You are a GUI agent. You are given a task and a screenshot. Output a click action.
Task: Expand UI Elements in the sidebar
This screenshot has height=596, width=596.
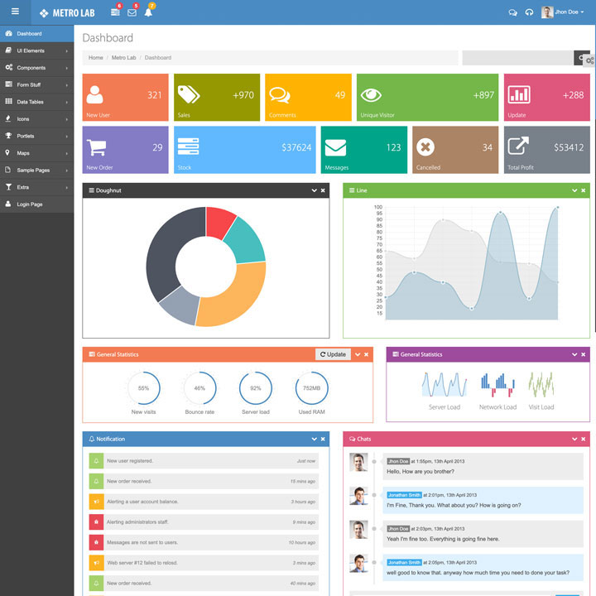pyautogui.click(x=37, y=50)
